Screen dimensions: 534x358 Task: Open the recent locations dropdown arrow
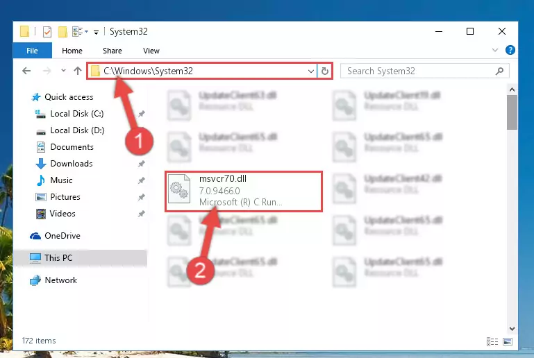(x=63, y=71)
